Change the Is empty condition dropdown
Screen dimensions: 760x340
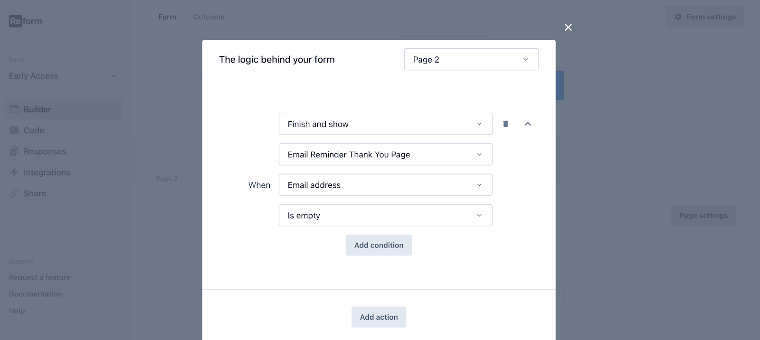coord(385,215)
